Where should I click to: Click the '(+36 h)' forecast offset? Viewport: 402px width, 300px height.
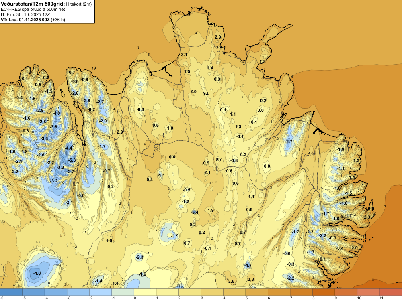point(58,20)
